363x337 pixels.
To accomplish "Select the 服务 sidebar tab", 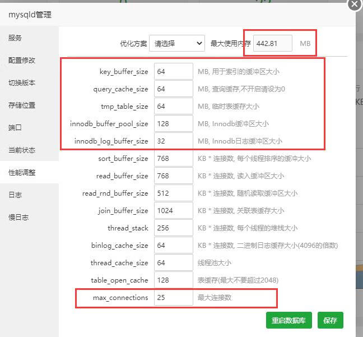I will tap(15, 38).
